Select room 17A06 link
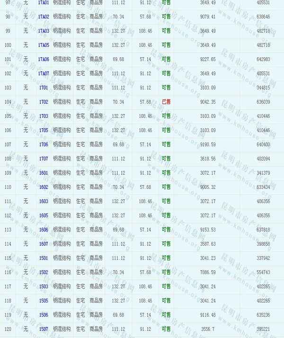The width and height of the screenshot is (284, 338). tap(44, 60)
